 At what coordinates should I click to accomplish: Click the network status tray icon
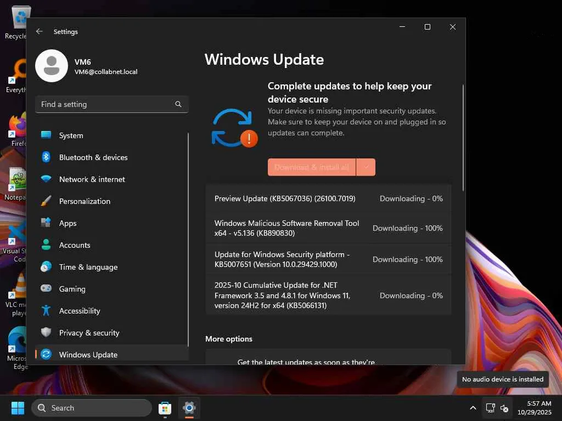coord(490,408)
